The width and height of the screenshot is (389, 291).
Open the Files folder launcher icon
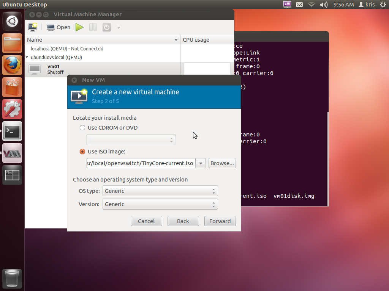pos(12,43)
